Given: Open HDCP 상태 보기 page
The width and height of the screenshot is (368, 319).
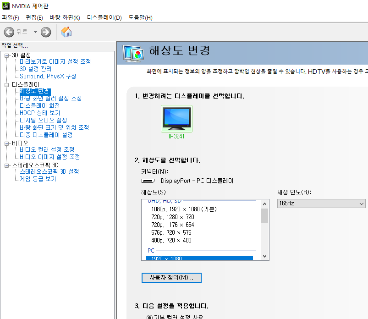Looking at the screenshot, I should 40,113.
